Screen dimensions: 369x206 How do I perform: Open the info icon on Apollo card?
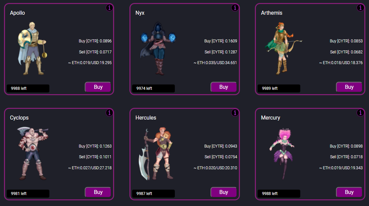(109, 8)
